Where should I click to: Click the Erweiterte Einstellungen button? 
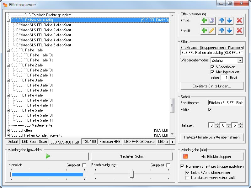tap(212, 86)
